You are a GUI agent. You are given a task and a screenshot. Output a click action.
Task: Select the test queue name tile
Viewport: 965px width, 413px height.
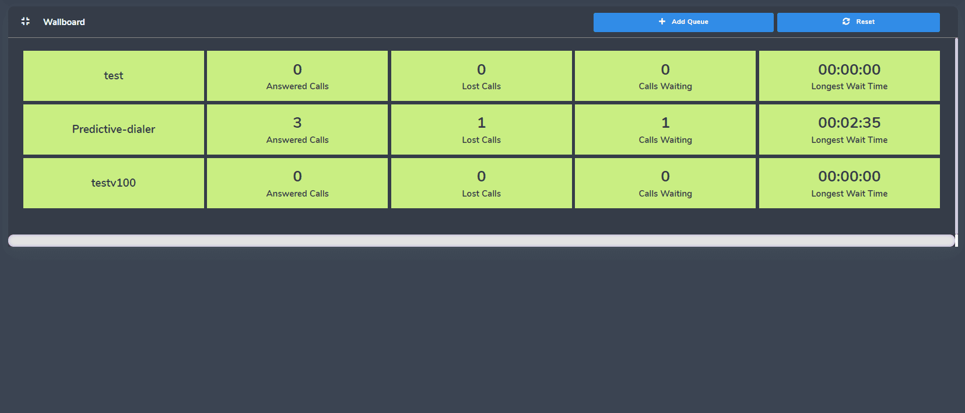(114, 76)
